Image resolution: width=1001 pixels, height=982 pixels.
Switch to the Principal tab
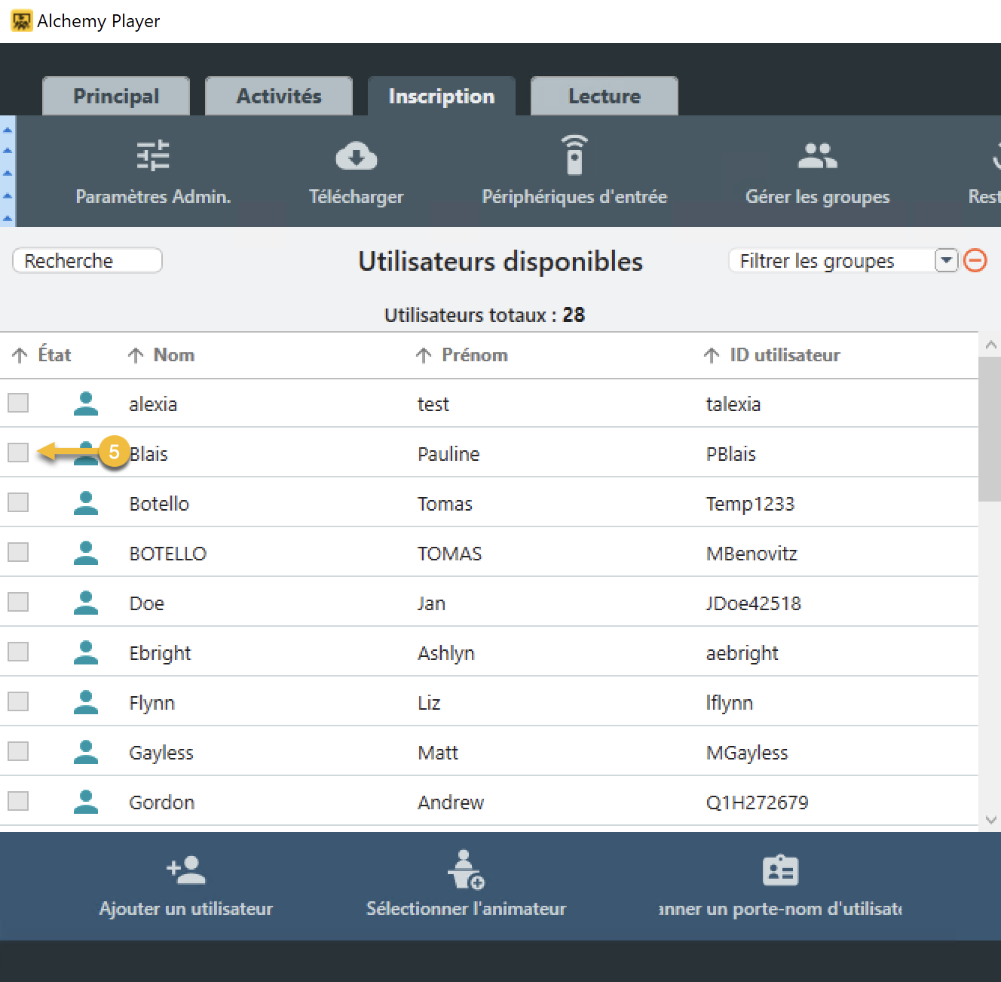(116, 97)
